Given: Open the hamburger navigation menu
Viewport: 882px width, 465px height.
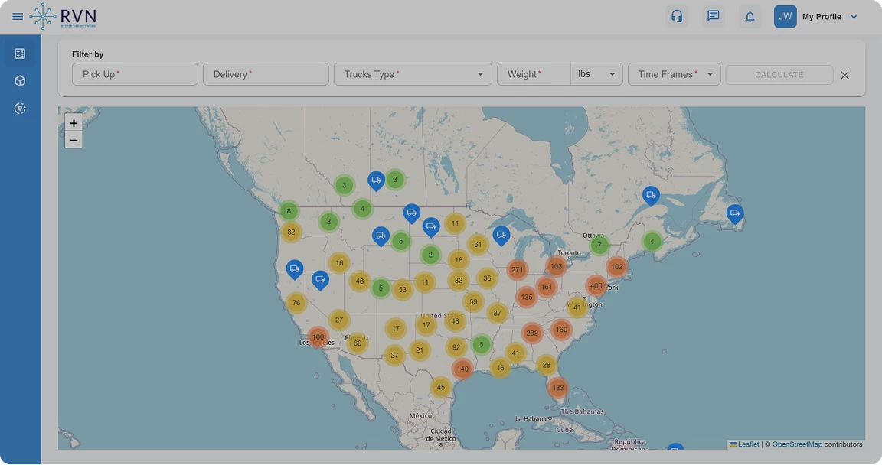Looking at the screenshot, I should pyautogui.click(x=18, y=16).
